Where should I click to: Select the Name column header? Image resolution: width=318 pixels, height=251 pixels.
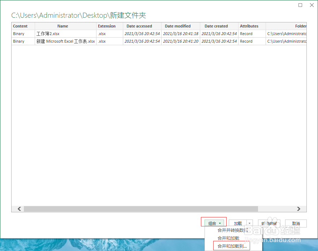pos(65,26)
